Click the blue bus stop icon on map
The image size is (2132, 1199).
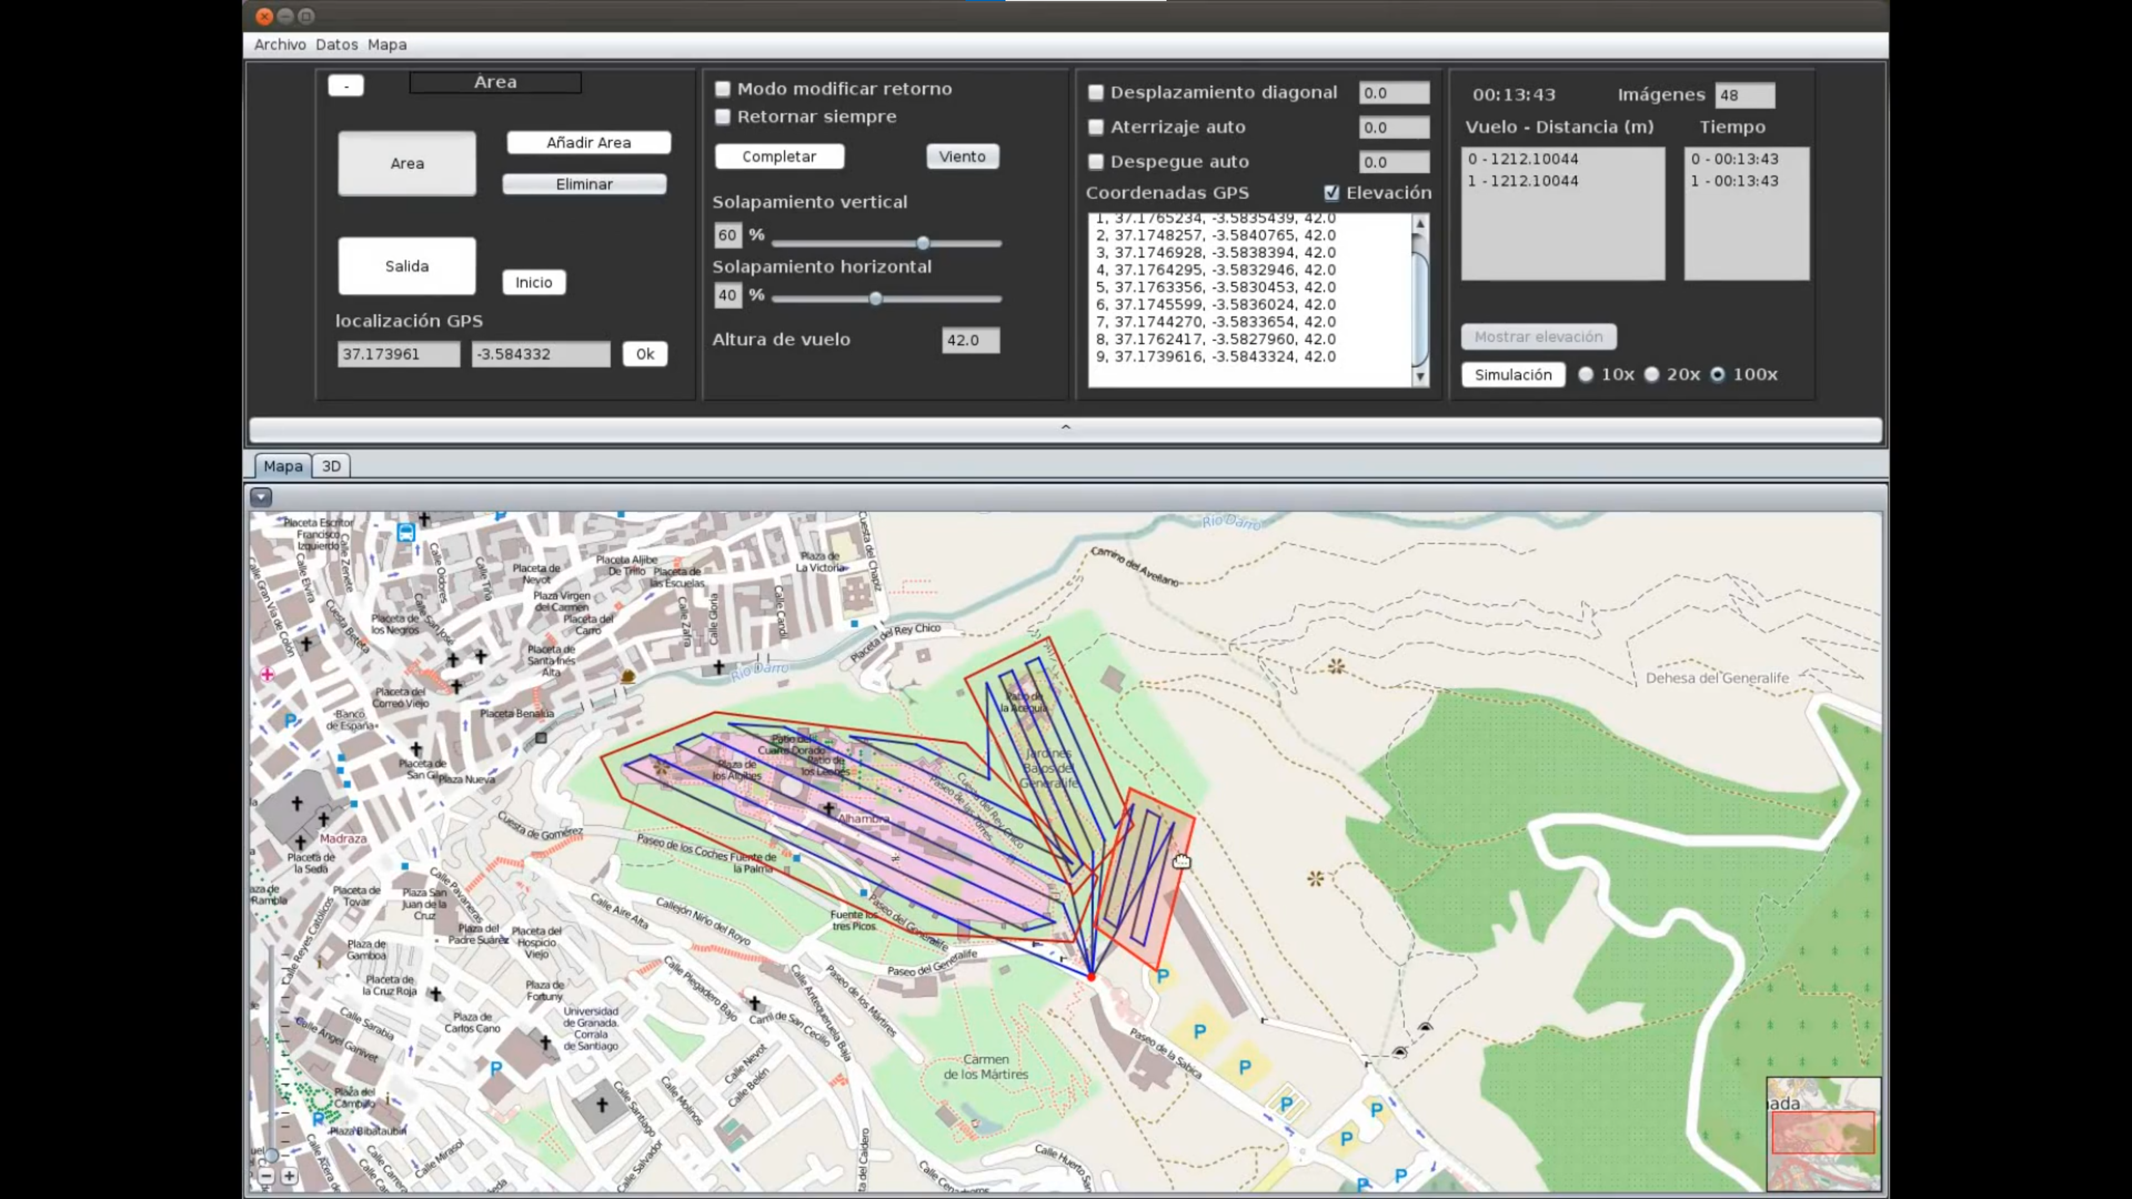405,533
